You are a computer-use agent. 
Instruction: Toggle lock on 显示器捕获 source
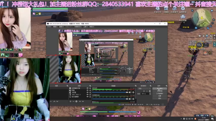click(x=90, y=97)
